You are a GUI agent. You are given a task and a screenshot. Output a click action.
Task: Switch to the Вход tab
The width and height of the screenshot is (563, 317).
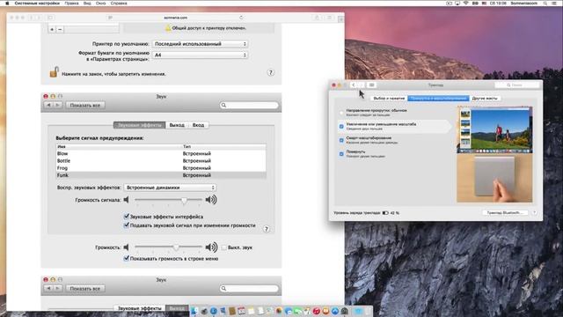198,125
